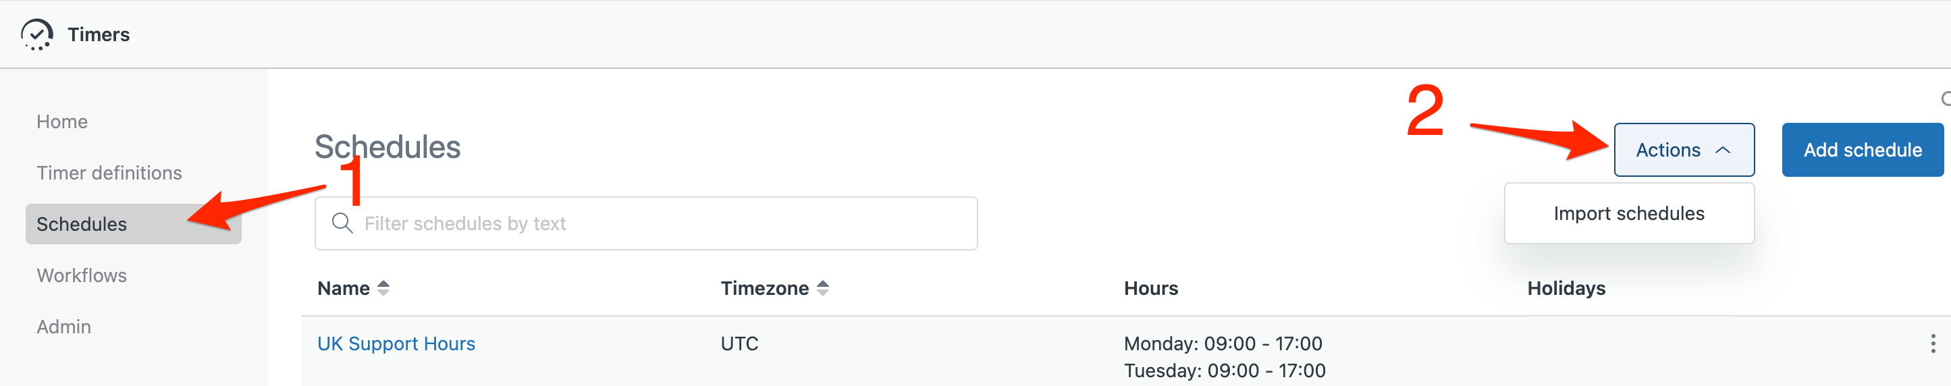Click the Timers app title text

(x=99, y=35)
